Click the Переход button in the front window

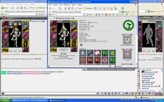(125, 12)
